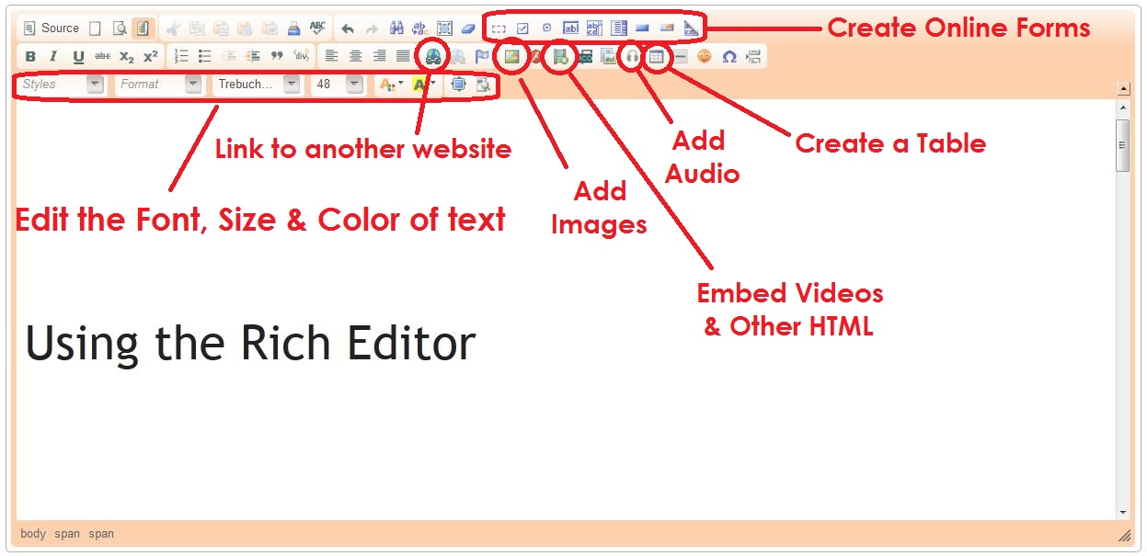Screen dimensions: 1147x556
Task: Open the Trebuchet font dropdown
Action: pos(257,84)
